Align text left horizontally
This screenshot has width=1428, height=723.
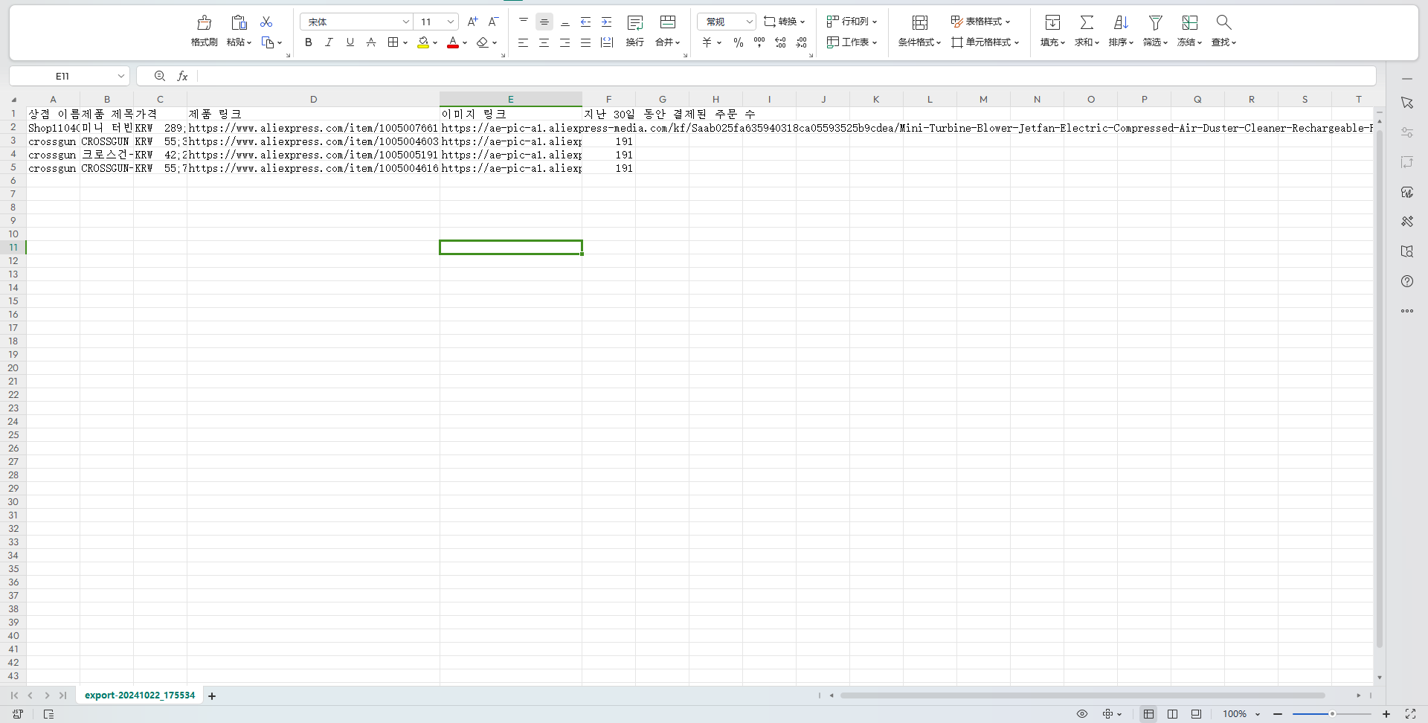pyautogui.click(x=524, y=42)
